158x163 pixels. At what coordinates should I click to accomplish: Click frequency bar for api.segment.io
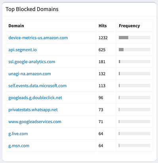pos(134,50)
